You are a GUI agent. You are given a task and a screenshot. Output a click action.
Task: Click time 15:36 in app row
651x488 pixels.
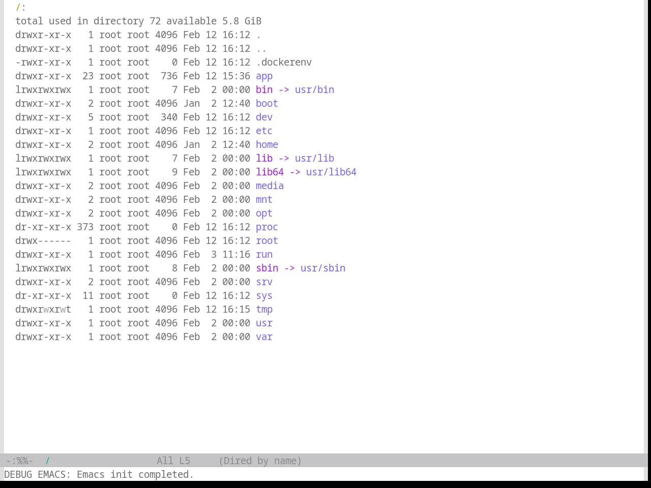(x=236, y=76)
